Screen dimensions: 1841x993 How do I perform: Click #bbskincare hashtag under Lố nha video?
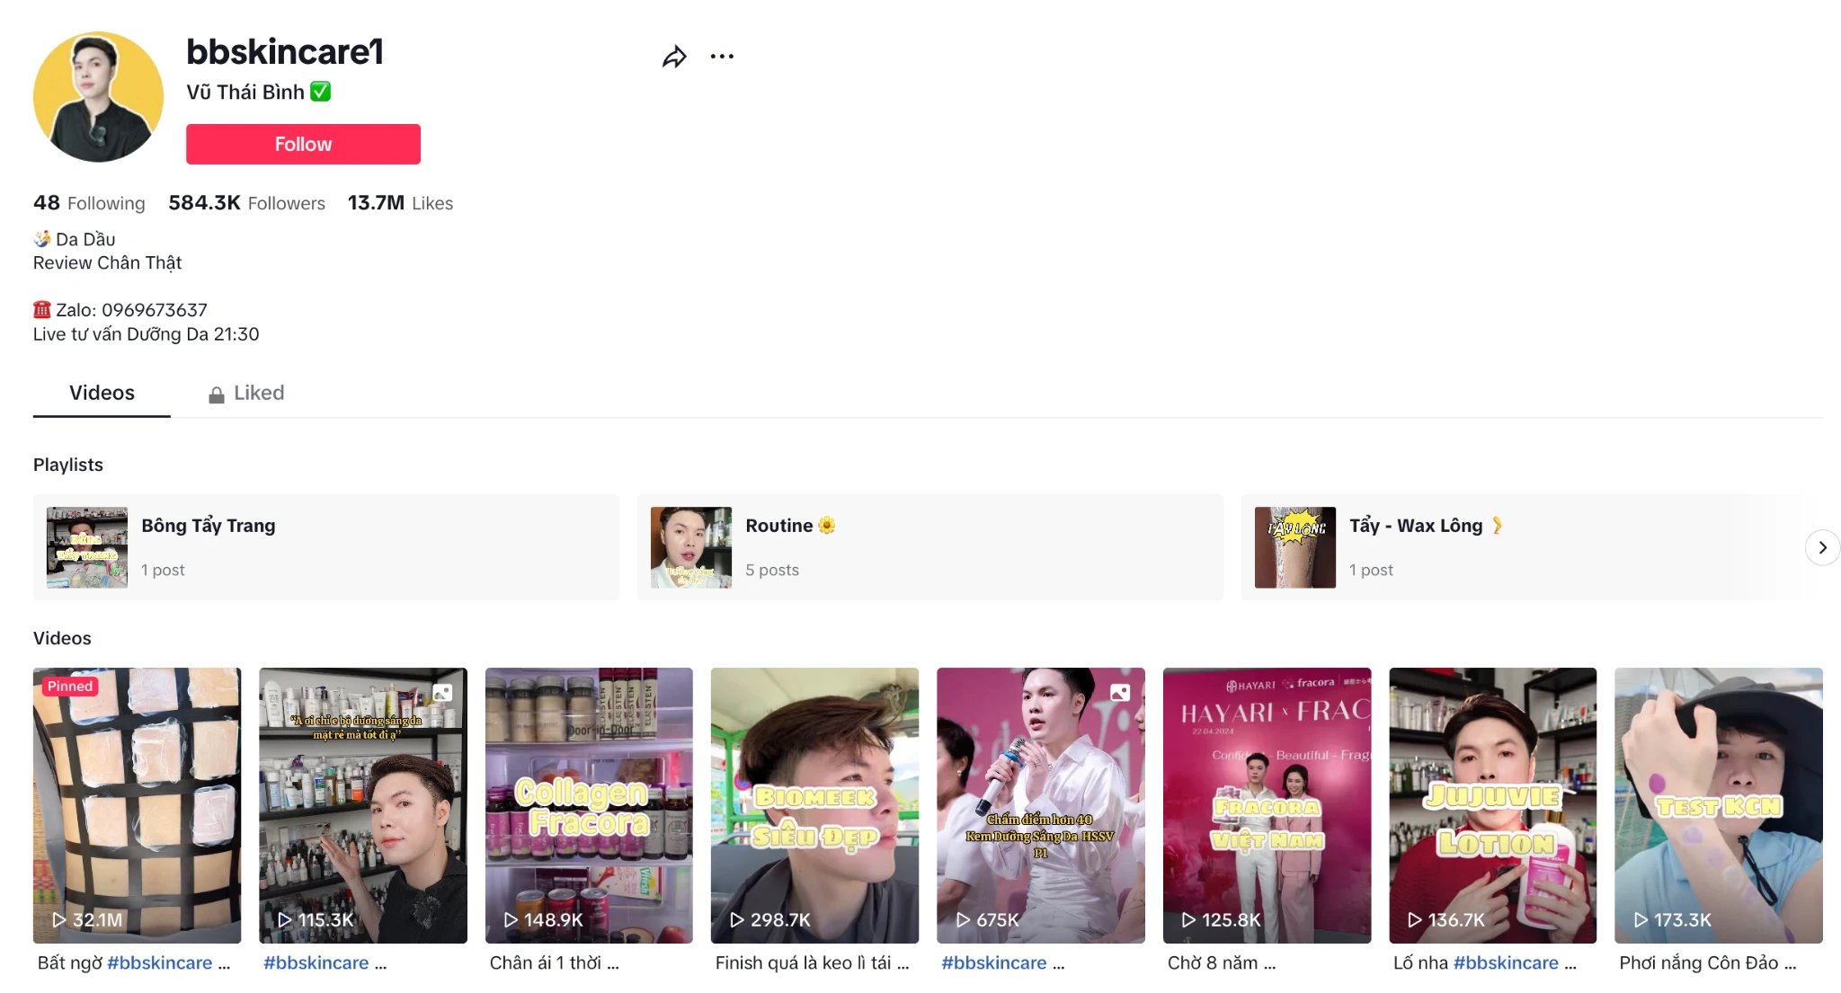click(x=1506, y=963)
